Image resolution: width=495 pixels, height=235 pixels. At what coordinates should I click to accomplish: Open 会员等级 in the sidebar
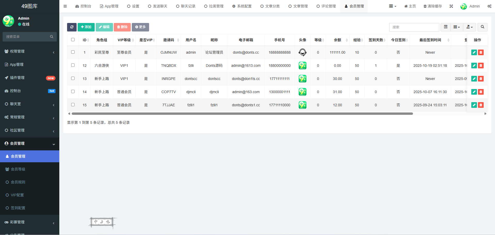pos(18,169)
